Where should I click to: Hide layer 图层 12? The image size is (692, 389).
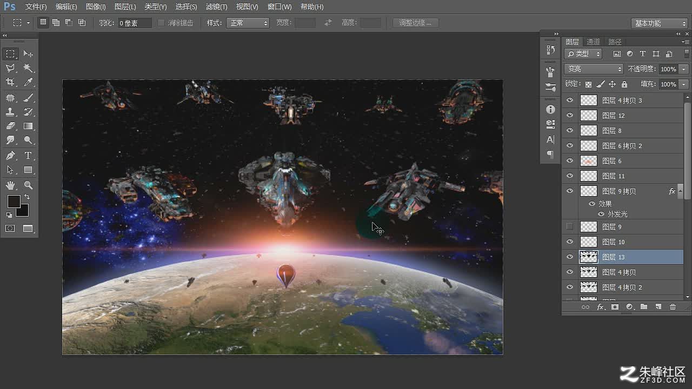tap(569, 116)
